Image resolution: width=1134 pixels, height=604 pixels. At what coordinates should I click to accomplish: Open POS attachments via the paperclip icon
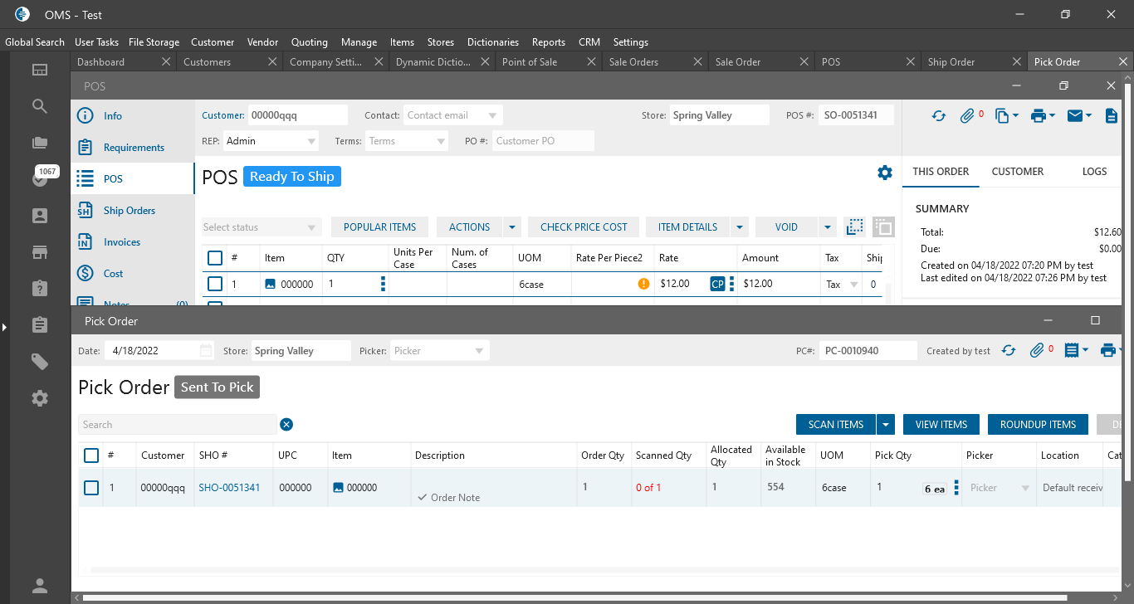coord(967,116)
